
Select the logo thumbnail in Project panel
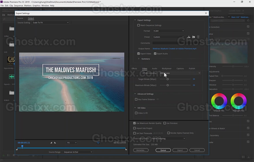point(11,61)
